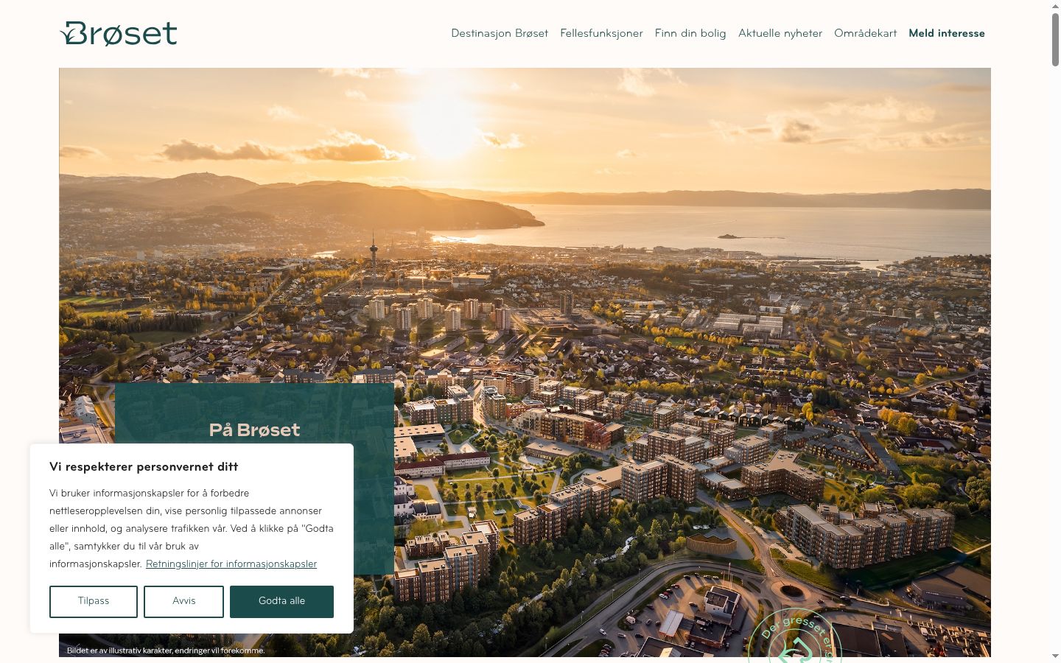Open the Fellesfunksjoner menu item
The width and height of the screenshot is (1061, 663).
click(x=601, y=33)
